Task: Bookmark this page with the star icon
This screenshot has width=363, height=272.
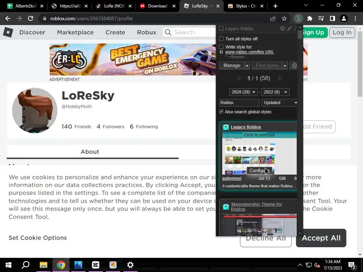Action: click(x=284, y=18)
